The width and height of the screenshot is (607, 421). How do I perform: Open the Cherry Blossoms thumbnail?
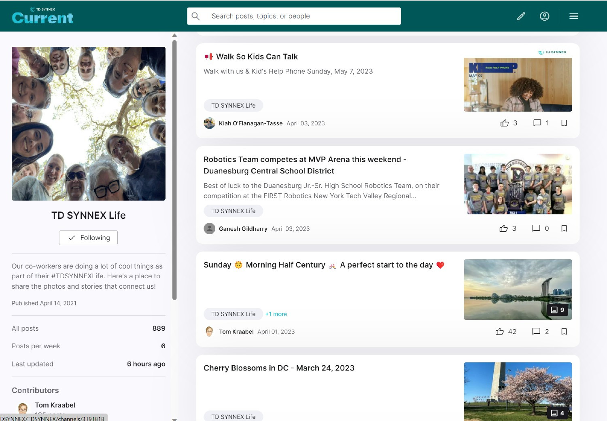518,391
